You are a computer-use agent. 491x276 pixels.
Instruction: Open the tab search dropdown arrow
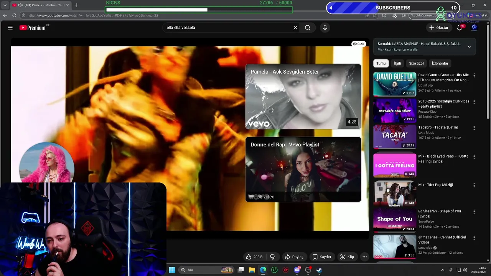pos(5,5)
